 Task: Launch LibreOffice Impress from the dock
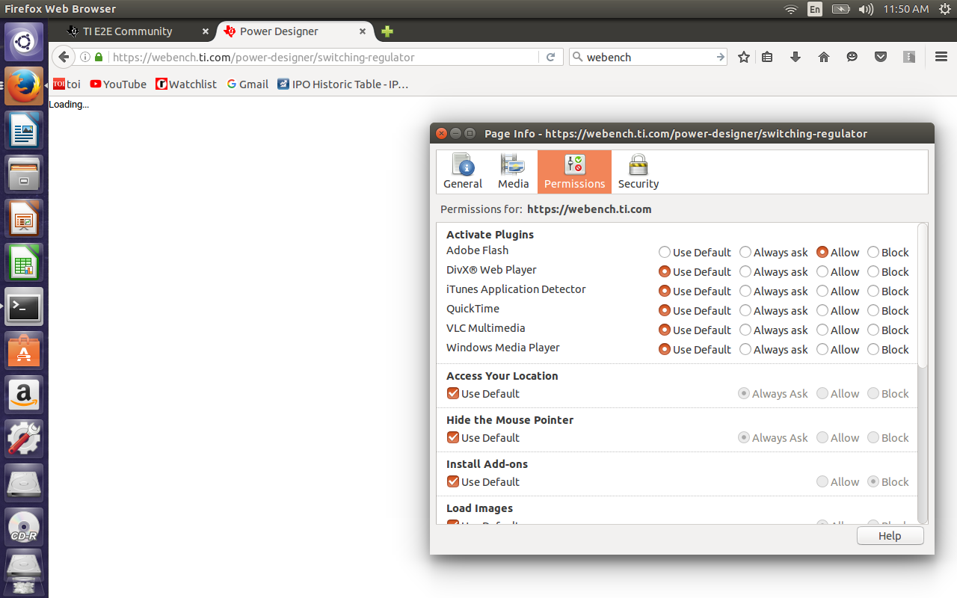click(x=24, y=218)
